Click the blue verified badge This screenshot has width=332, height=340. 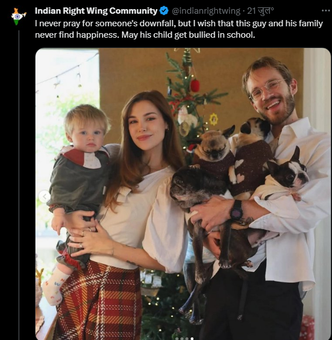point(164,11)
